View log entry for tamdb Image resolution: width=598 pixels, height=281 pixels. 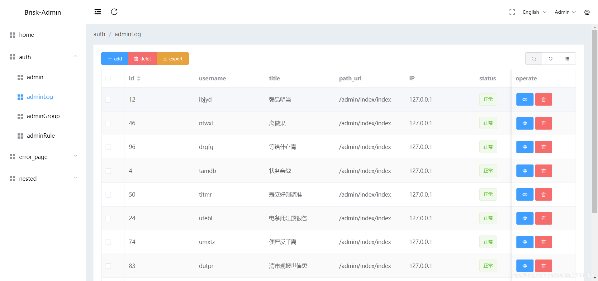[525, 171]
